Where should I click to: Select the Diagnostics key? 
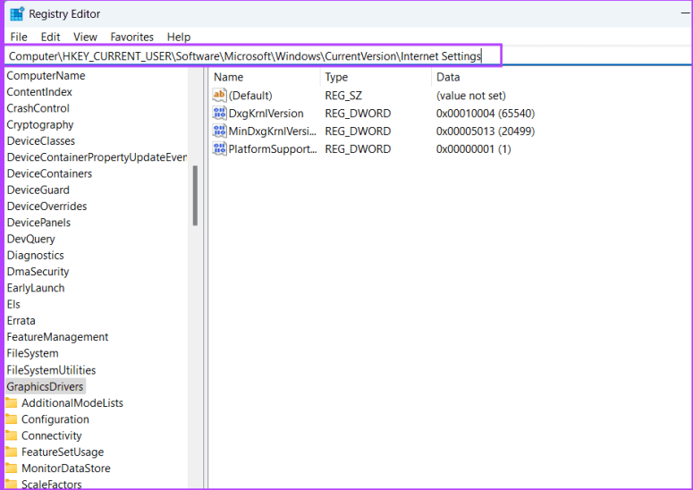pyautogui.click(x=36, y=256)
